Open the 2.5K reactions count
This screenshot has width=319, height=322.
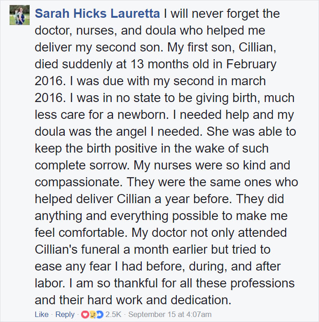pyautogui.click(x=113, y=314)
